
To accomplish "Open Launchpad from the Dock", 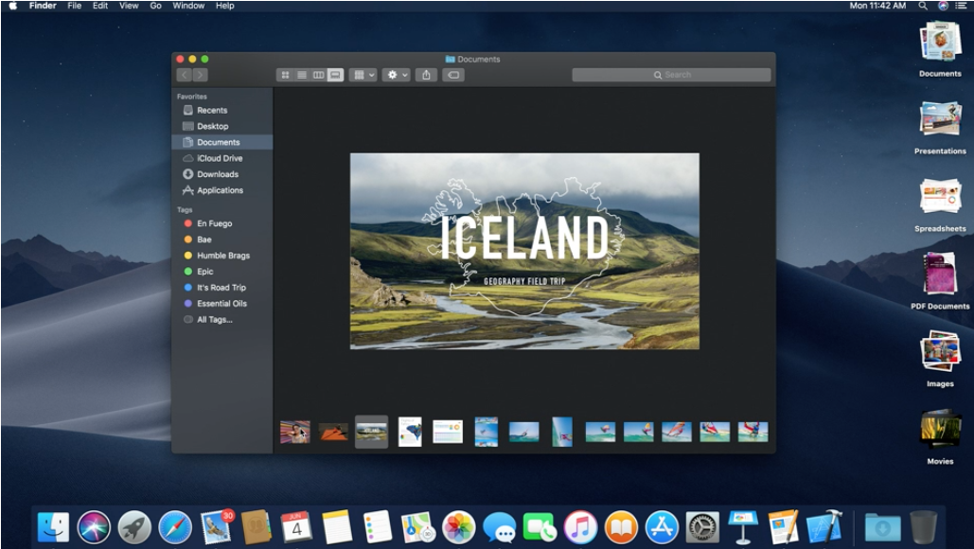I will pyautogui.click(x=134, y=526).
